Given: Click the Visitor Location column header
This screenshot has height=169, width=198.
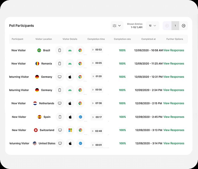Looking at the screenshot, I should click(x=44, y=39).
